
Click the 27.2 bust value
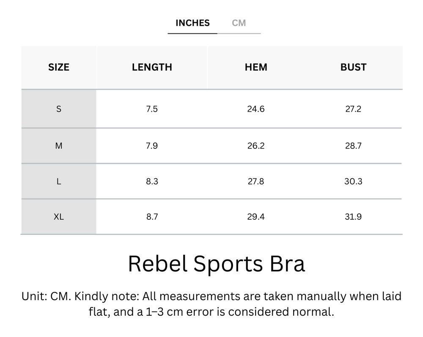[353, 109]
